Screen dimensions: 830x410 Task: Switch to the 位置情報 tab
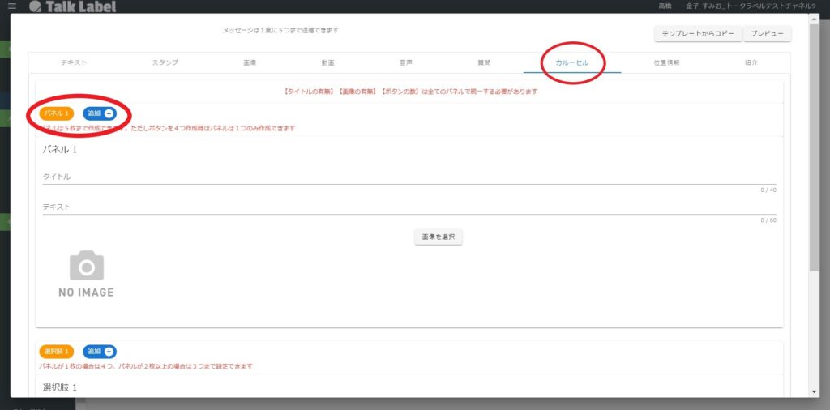[666, 62]
